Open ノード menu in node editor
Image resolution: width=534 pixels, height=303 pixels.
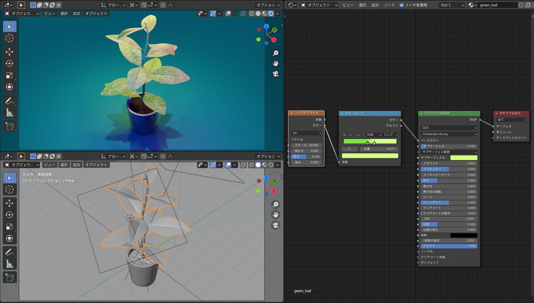389,5
